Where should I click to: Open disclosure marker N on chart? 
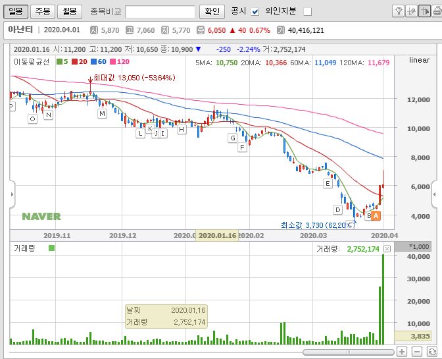pyautogui.click(x=49, y=115)
